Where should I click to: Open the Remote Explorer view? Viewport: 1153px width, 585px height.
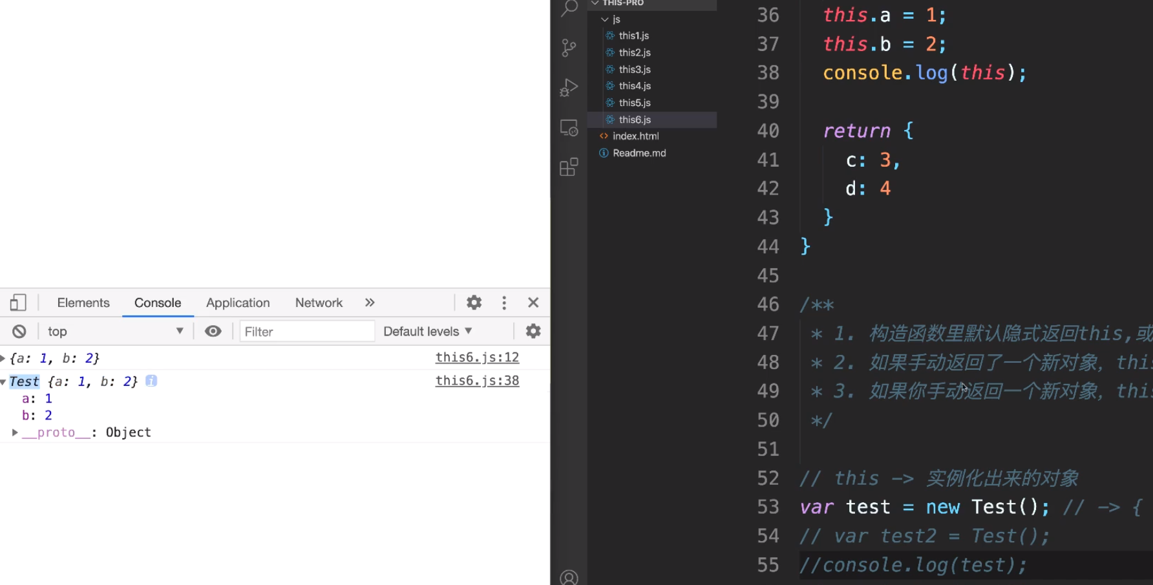click(x=569, y=128)
